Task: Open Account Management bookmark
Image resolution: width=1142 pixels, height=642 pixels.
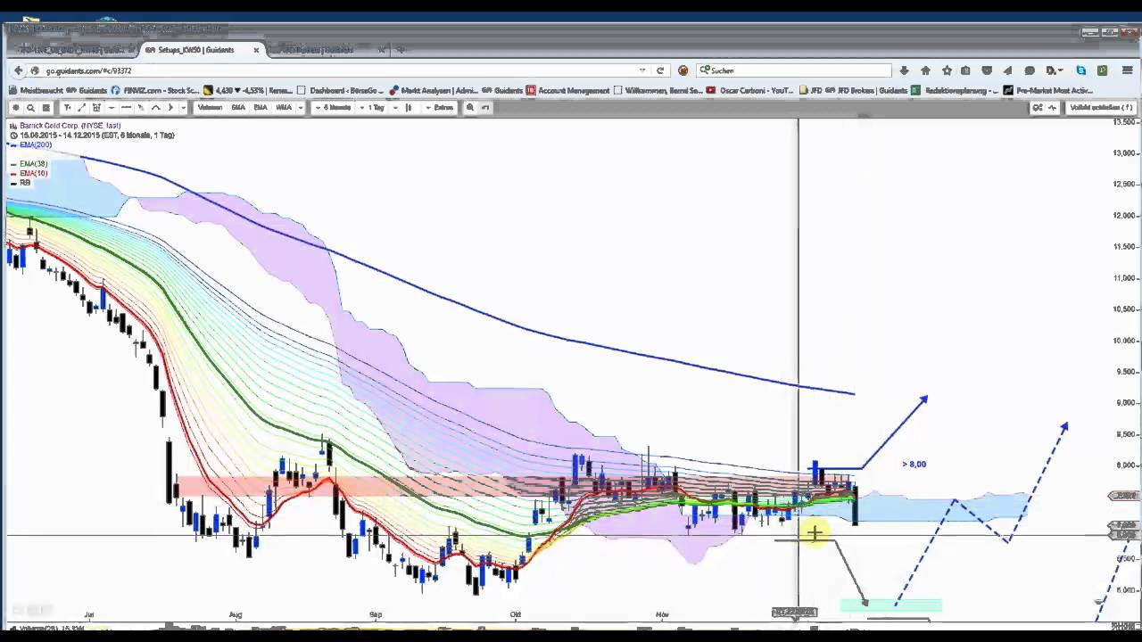Action: click(x=568, y=90)
